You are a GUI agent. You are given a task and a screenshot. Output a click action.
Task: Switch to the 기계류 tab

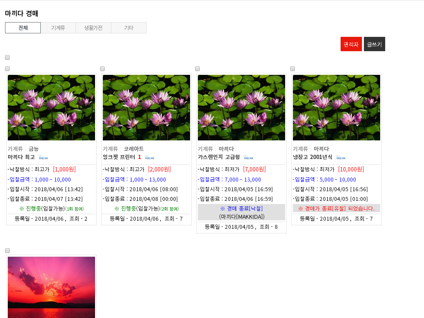pos(58,28)
